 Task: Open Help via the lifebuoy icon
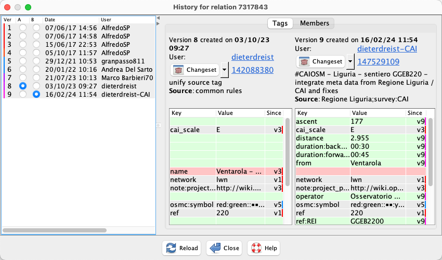tap(255, 248)
